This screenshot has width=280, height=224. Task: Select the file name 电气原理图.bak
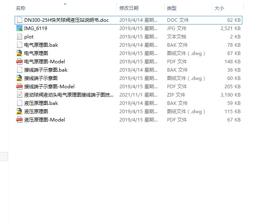point(41,45)
